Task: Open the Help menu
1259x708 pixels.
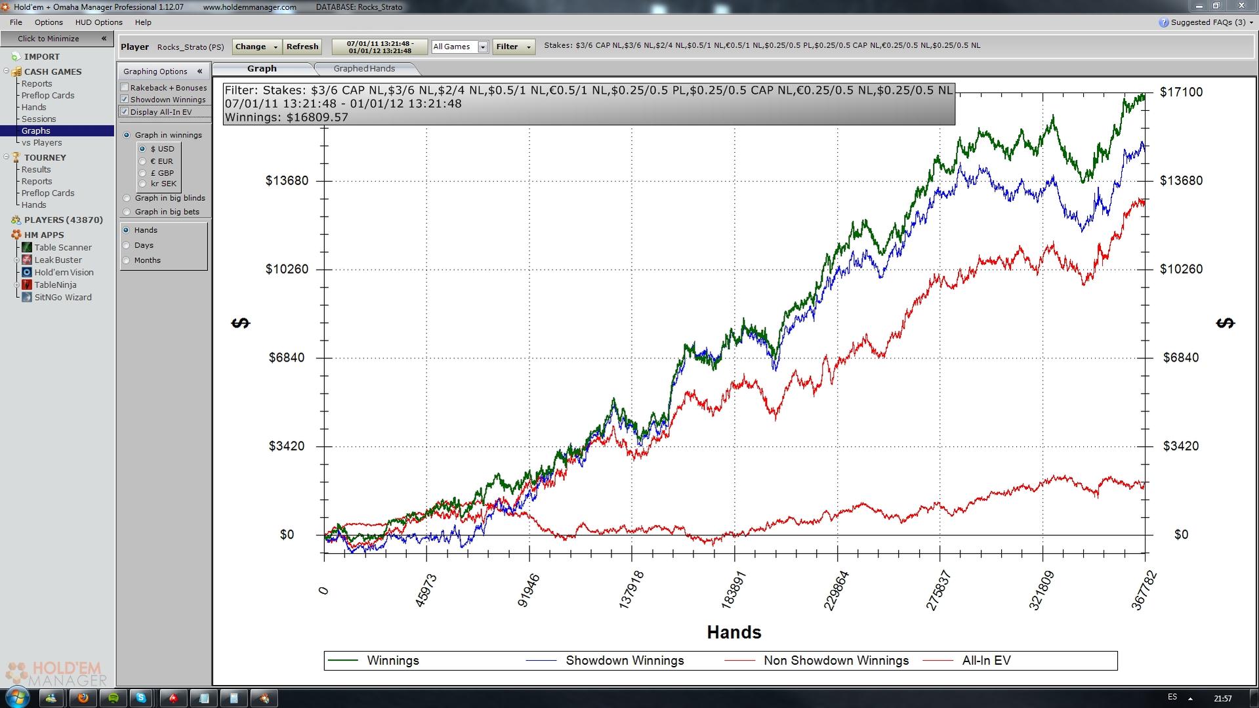Action: click(143, 22)
